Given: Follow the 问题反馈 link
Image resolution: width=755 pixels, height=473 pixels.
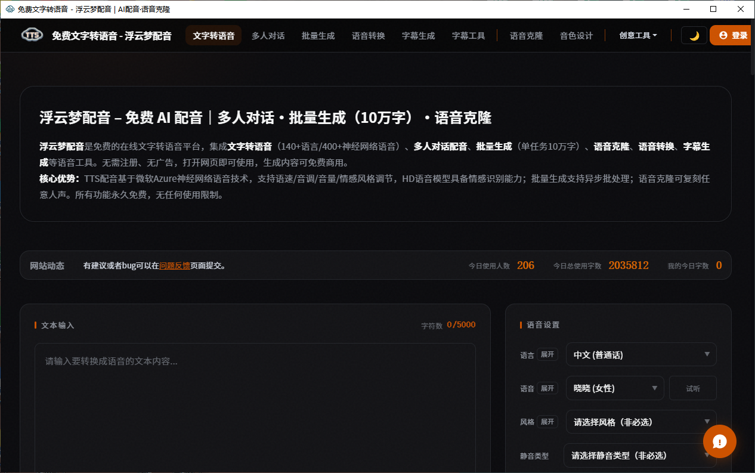Looking at the screenshot, I should click(175, 266).
